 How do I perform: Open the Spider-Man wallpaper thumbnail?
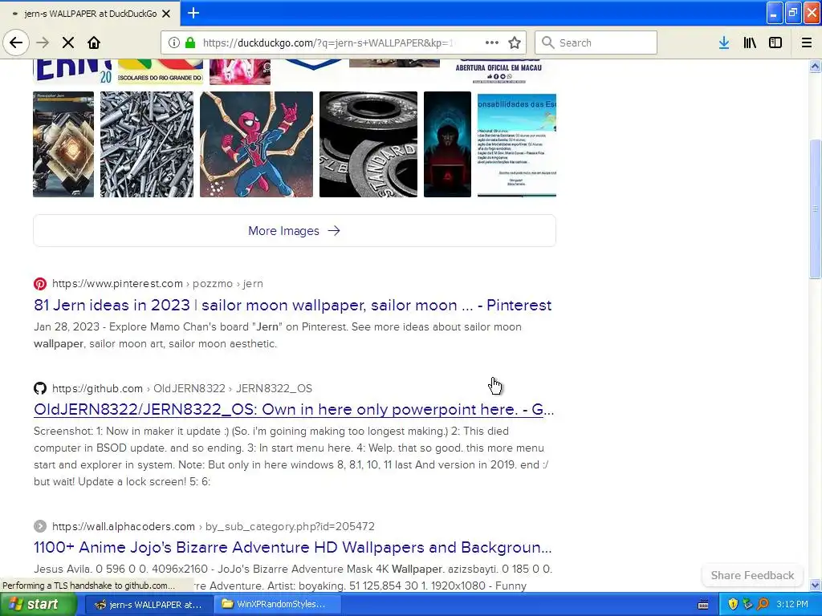click(x=256, y=144)
